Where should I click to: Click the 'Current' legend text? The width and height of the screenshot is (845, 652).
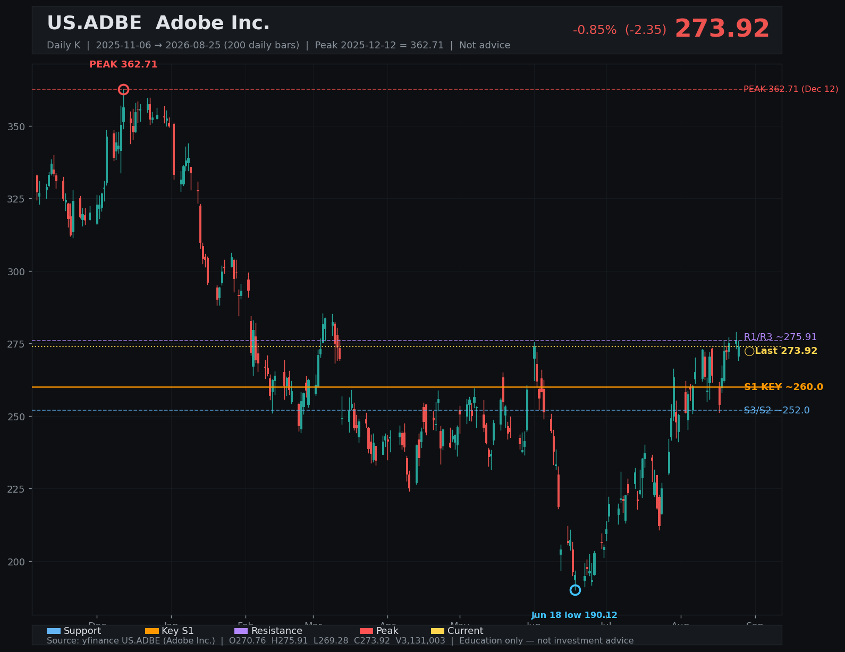pyautogui.click(x=466, y=631)
